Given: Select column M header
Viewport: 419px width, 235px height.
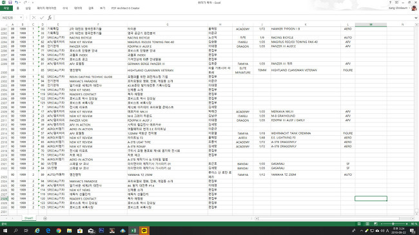Looking at the screenshot, I should (371, 24).
